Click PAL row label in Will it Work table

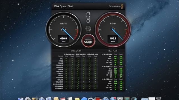[62, 59]
